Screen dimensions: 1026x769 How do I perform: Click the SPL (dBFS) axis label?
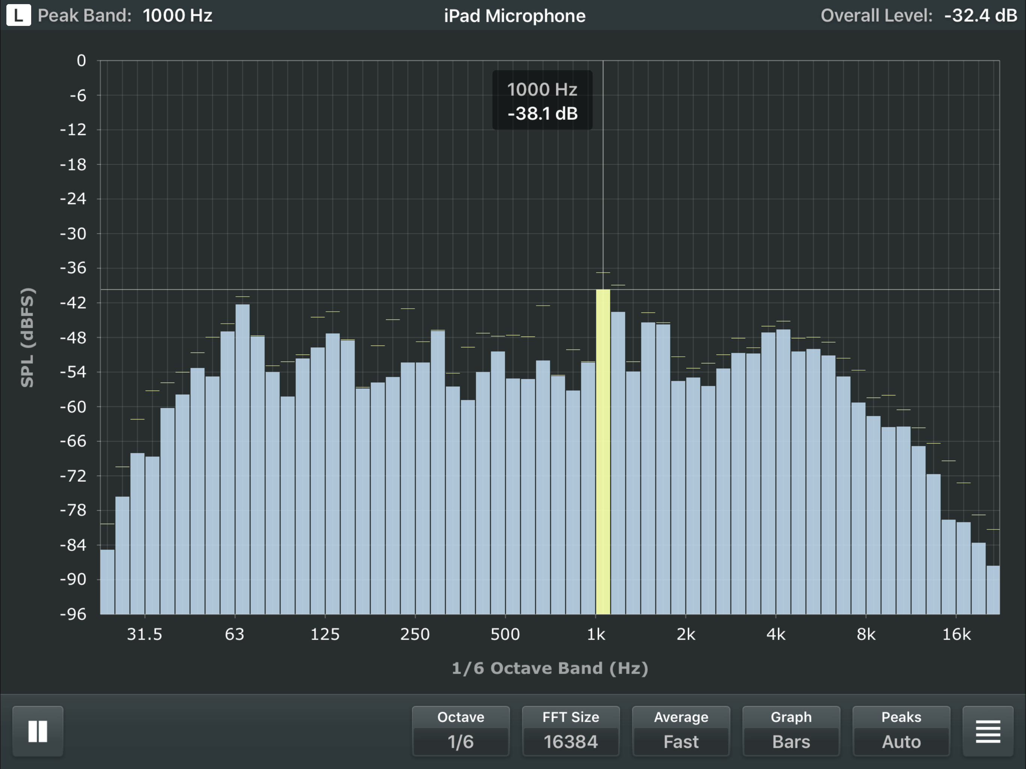tap(27, 337)
